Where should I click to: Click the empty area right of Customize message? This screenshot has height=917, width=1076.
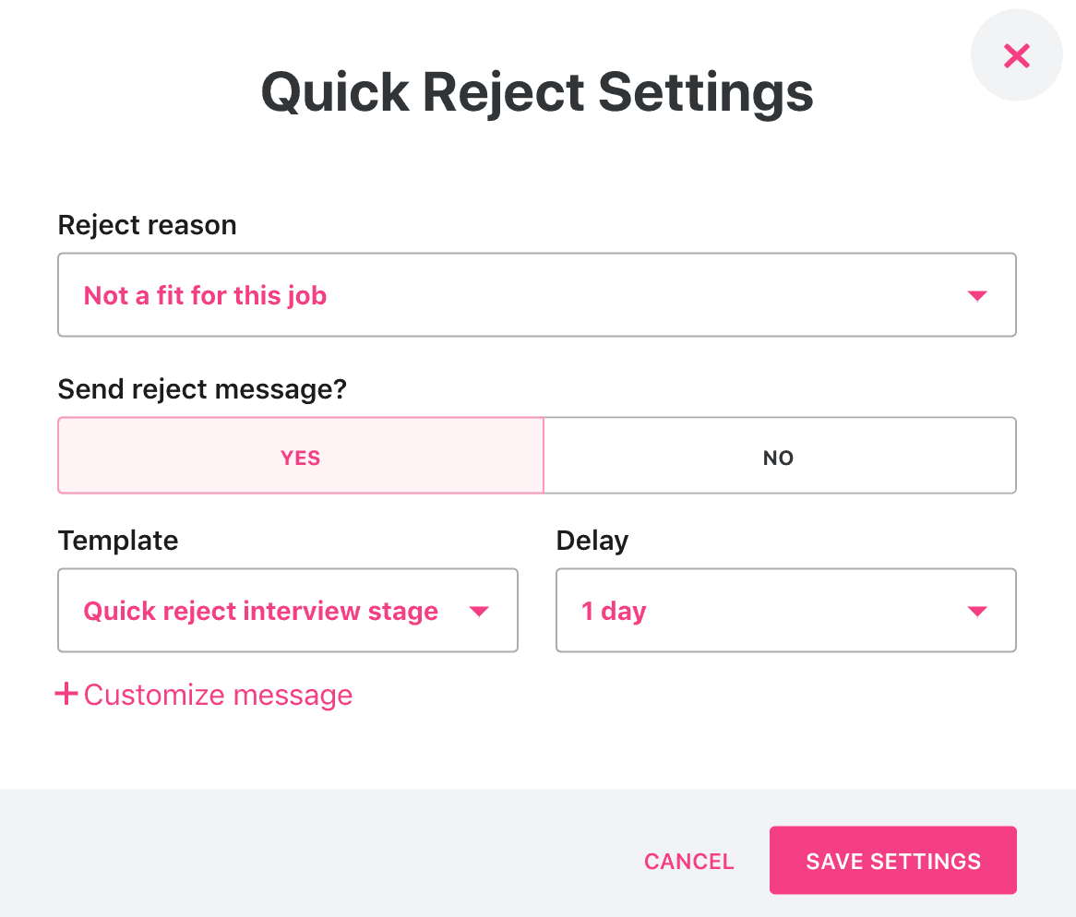(x=687, y=695)
